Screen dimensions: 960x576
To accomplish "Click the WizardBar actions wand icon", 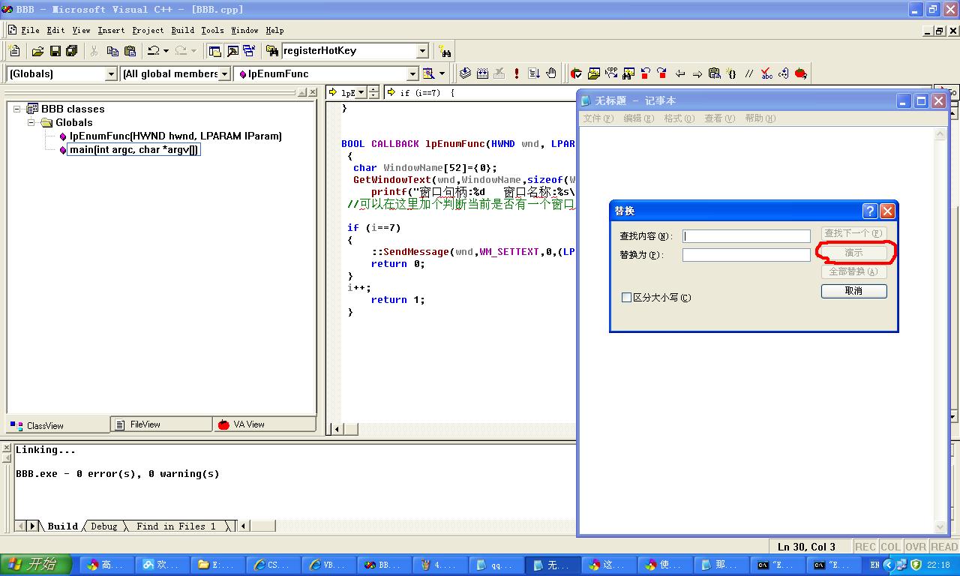I will pyautogui.click(x=428, y=73).
